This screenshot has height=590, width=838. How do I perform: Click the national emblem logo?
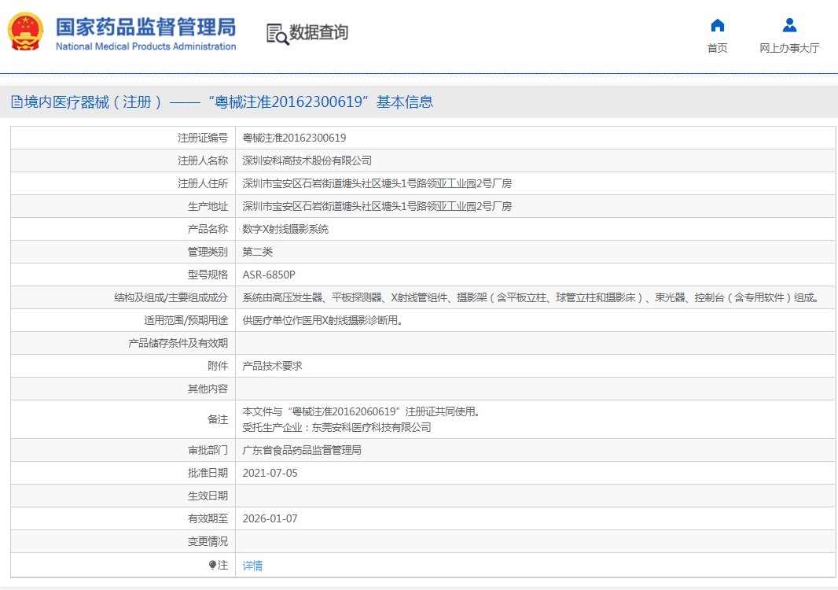coord(25,31)
